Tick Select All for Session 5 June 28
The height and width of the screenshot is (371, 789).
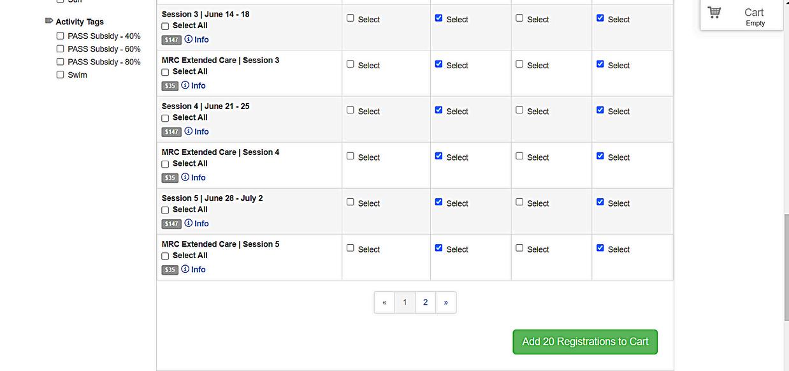click(x=165, y=210)
